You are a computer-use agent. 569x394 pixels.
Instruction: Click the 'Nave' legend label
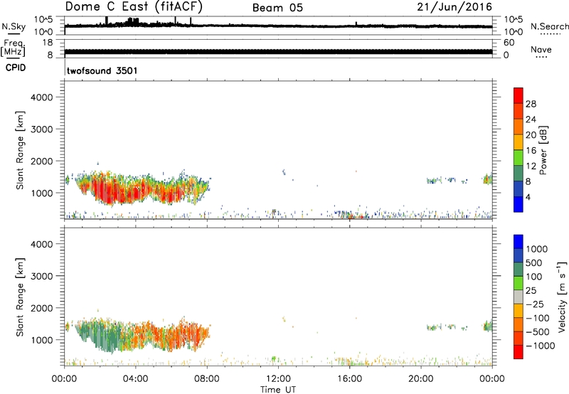click(541, 49)
